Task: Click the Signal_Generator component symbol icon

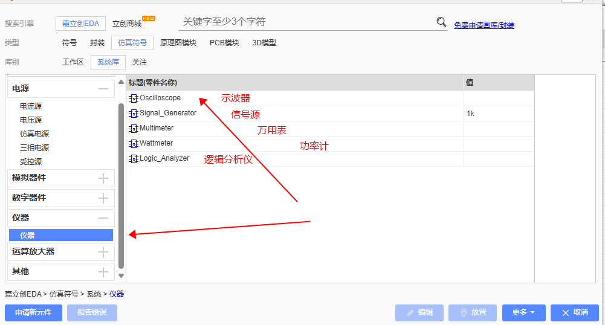Action: tap(133, 114)
